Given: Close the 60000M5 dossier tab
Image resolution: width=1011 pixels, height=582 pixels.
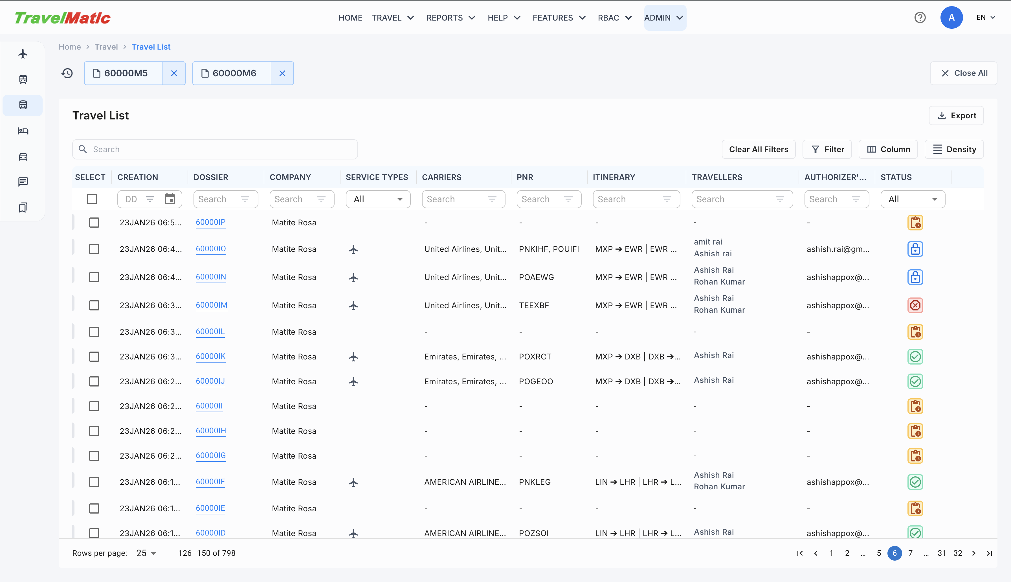Looking at the screenshot, I should pos(174,73).
